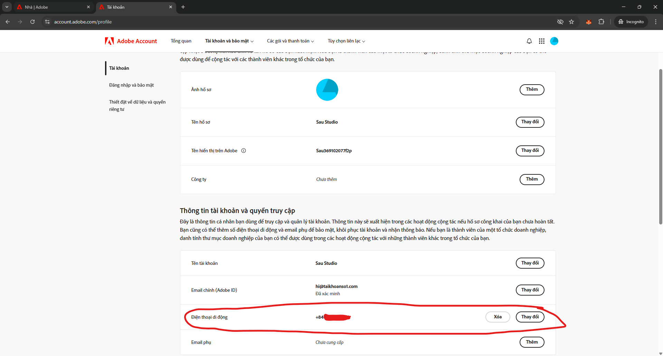Expand Tài khoản và bảo mật menu
This screenshot has height=356, width=663.
(x=229, y=41)
